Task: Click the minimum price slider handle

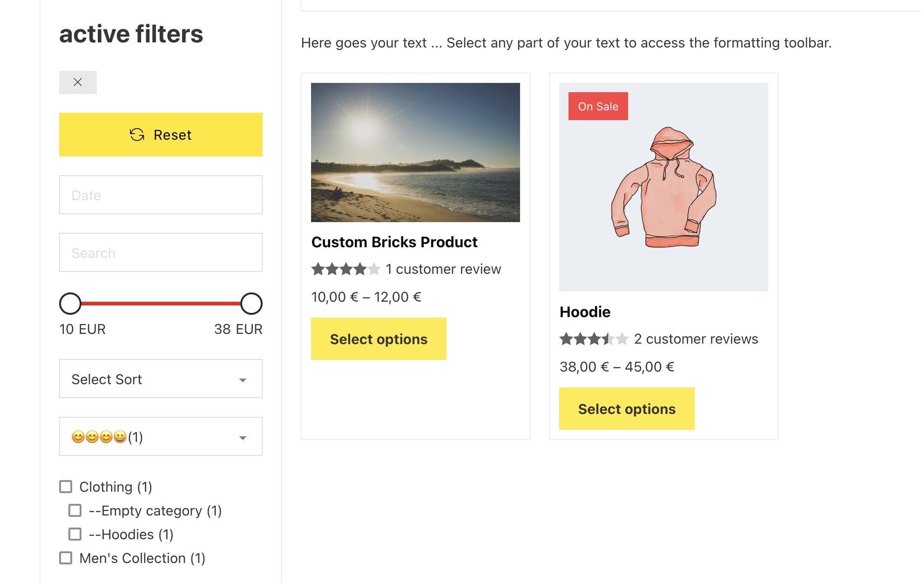Action: (x=70, y=304)
